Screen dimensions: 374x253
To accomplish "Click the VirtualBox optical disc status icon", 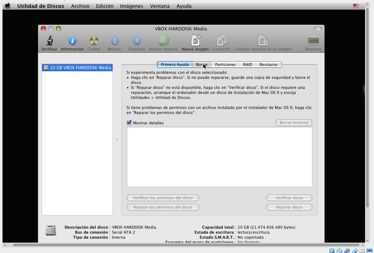I will [x=340, y=251].
